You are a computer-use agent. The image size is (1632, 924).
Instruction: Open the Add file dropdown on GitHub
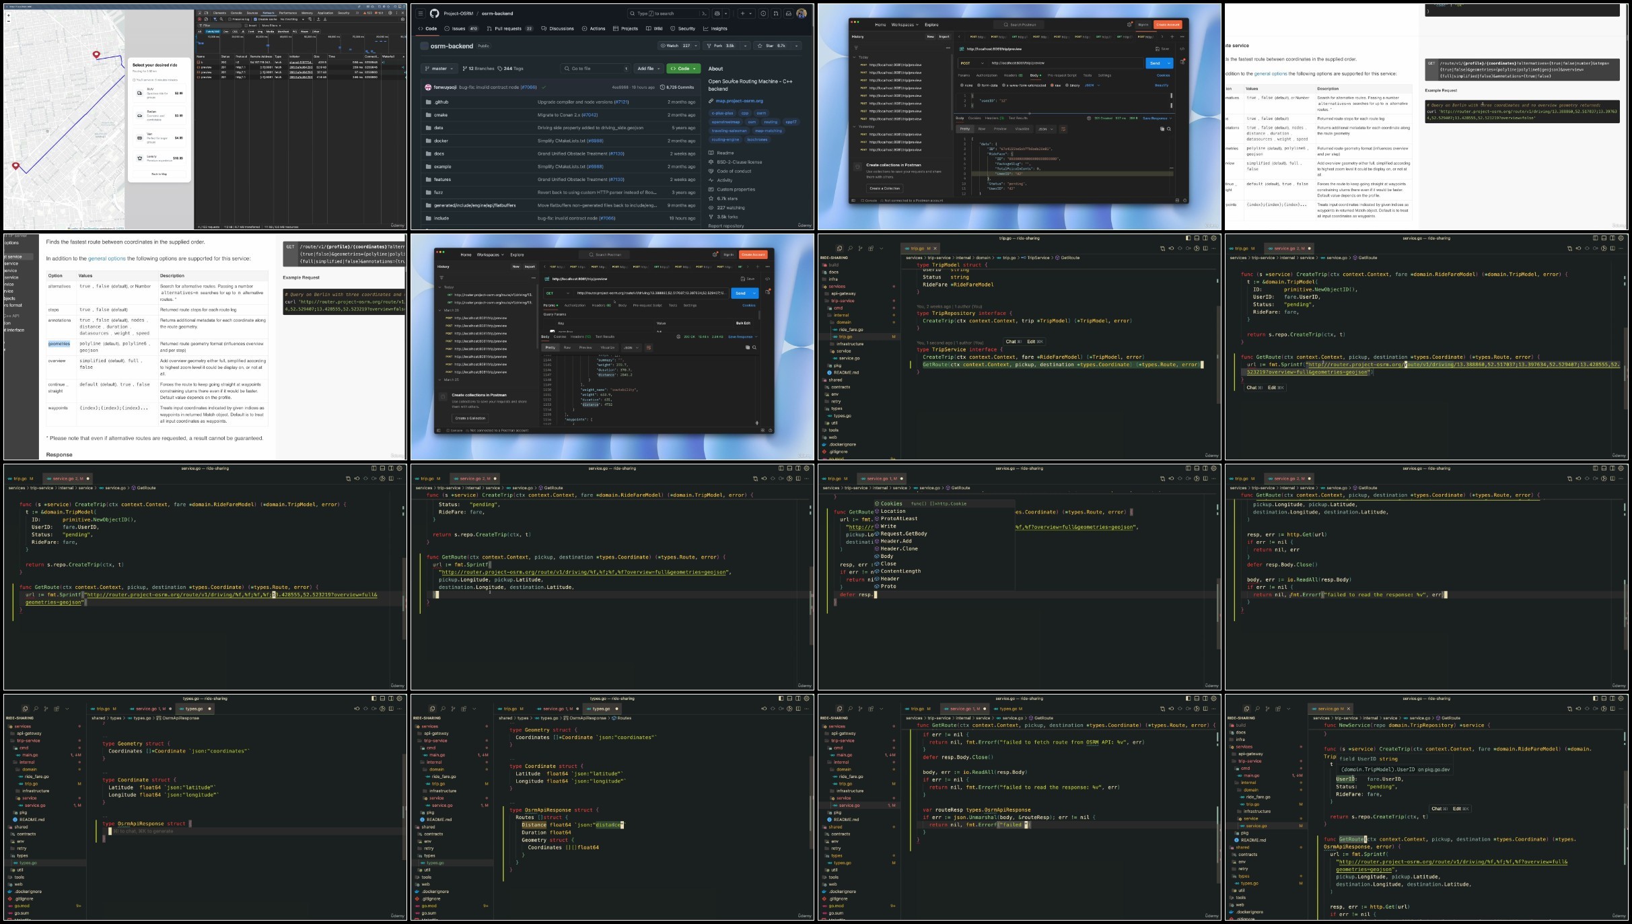pos(647,69)
